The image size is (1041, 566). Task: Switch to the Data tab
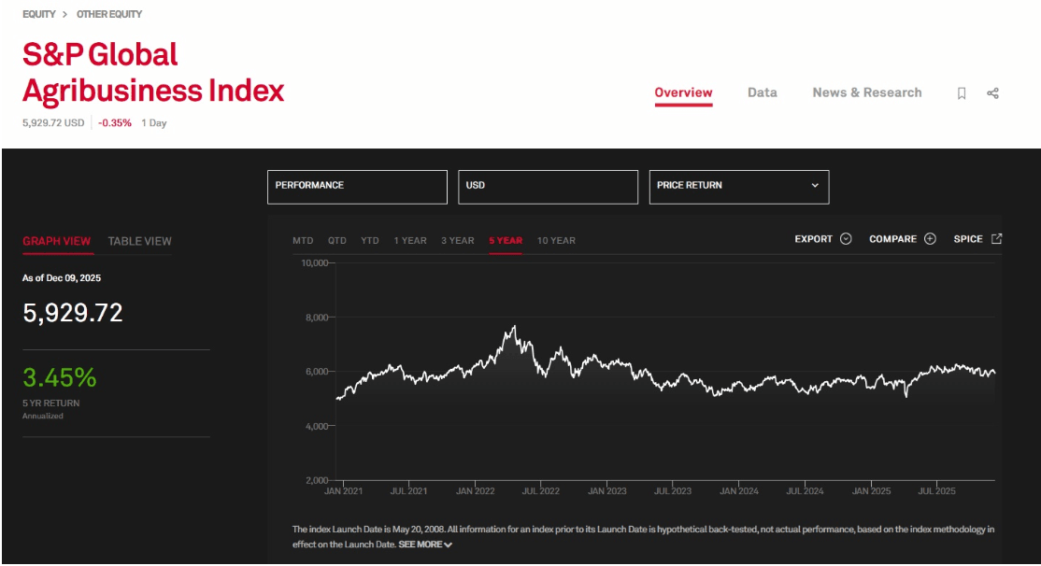pyautogui.click(x=762, y=92)
